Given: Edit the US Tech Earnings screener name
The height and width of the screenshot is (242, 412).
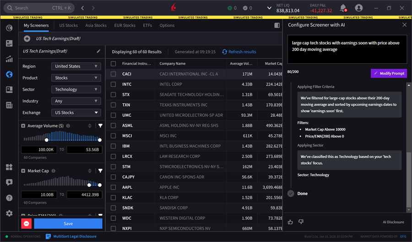Looking at the screenshot, I should point(98,51).
